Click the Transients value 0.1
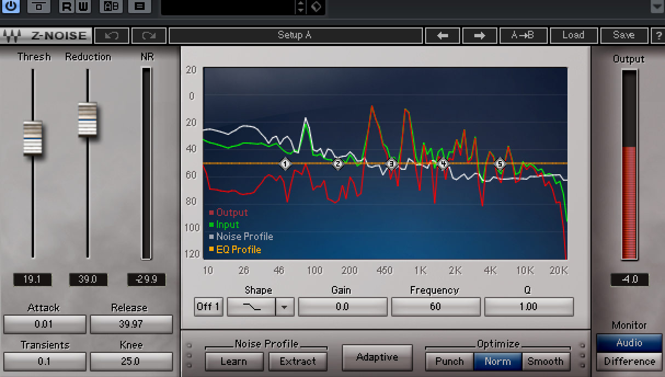The image size is (665, 377). [x=44, y=361]
